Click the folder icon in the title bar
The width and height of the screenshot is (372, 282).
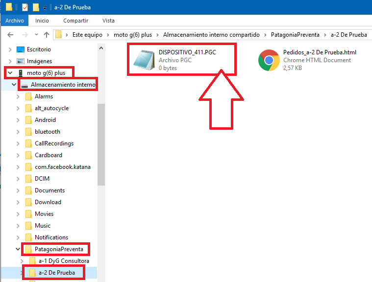9,7
